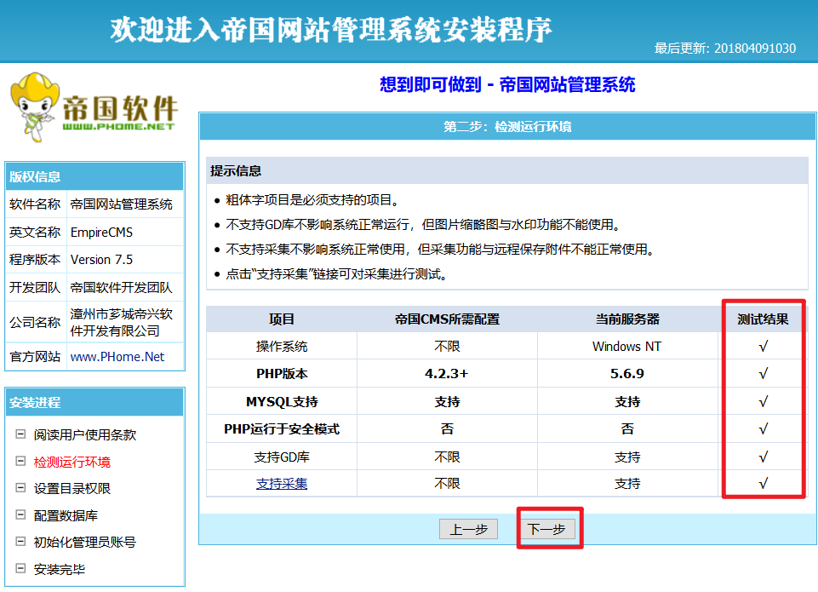Select the 安装完毕 step text
Viewport: 818px width, 592px height.
(60, 570)
